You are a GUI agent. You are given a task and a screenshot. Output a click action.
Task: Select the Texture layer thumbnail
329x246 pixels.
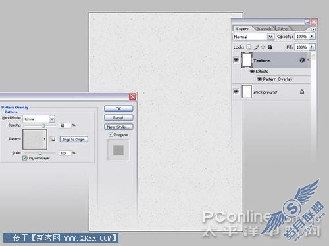(247, 60)
